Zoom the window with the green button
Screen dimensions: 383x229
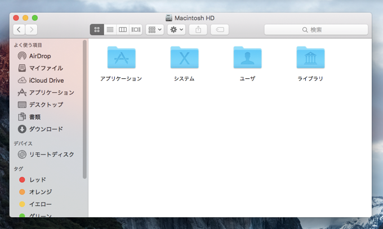pyautogui.click(x=35, y=18)
